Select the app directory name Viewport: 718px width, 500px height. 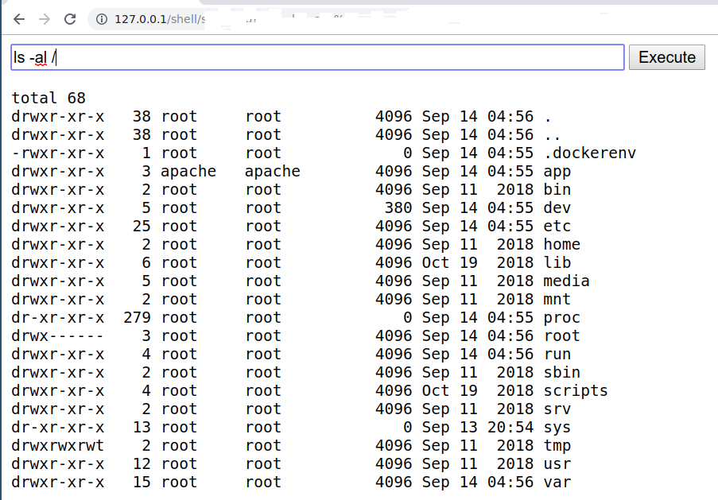coord(557,172)
